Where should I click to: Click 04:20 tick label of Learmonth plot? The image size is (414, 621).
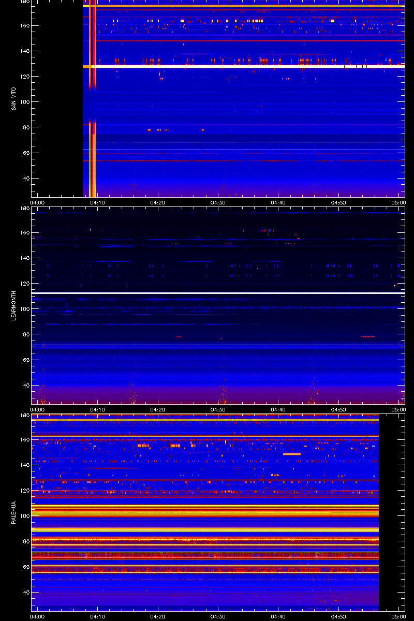[158, 409]
